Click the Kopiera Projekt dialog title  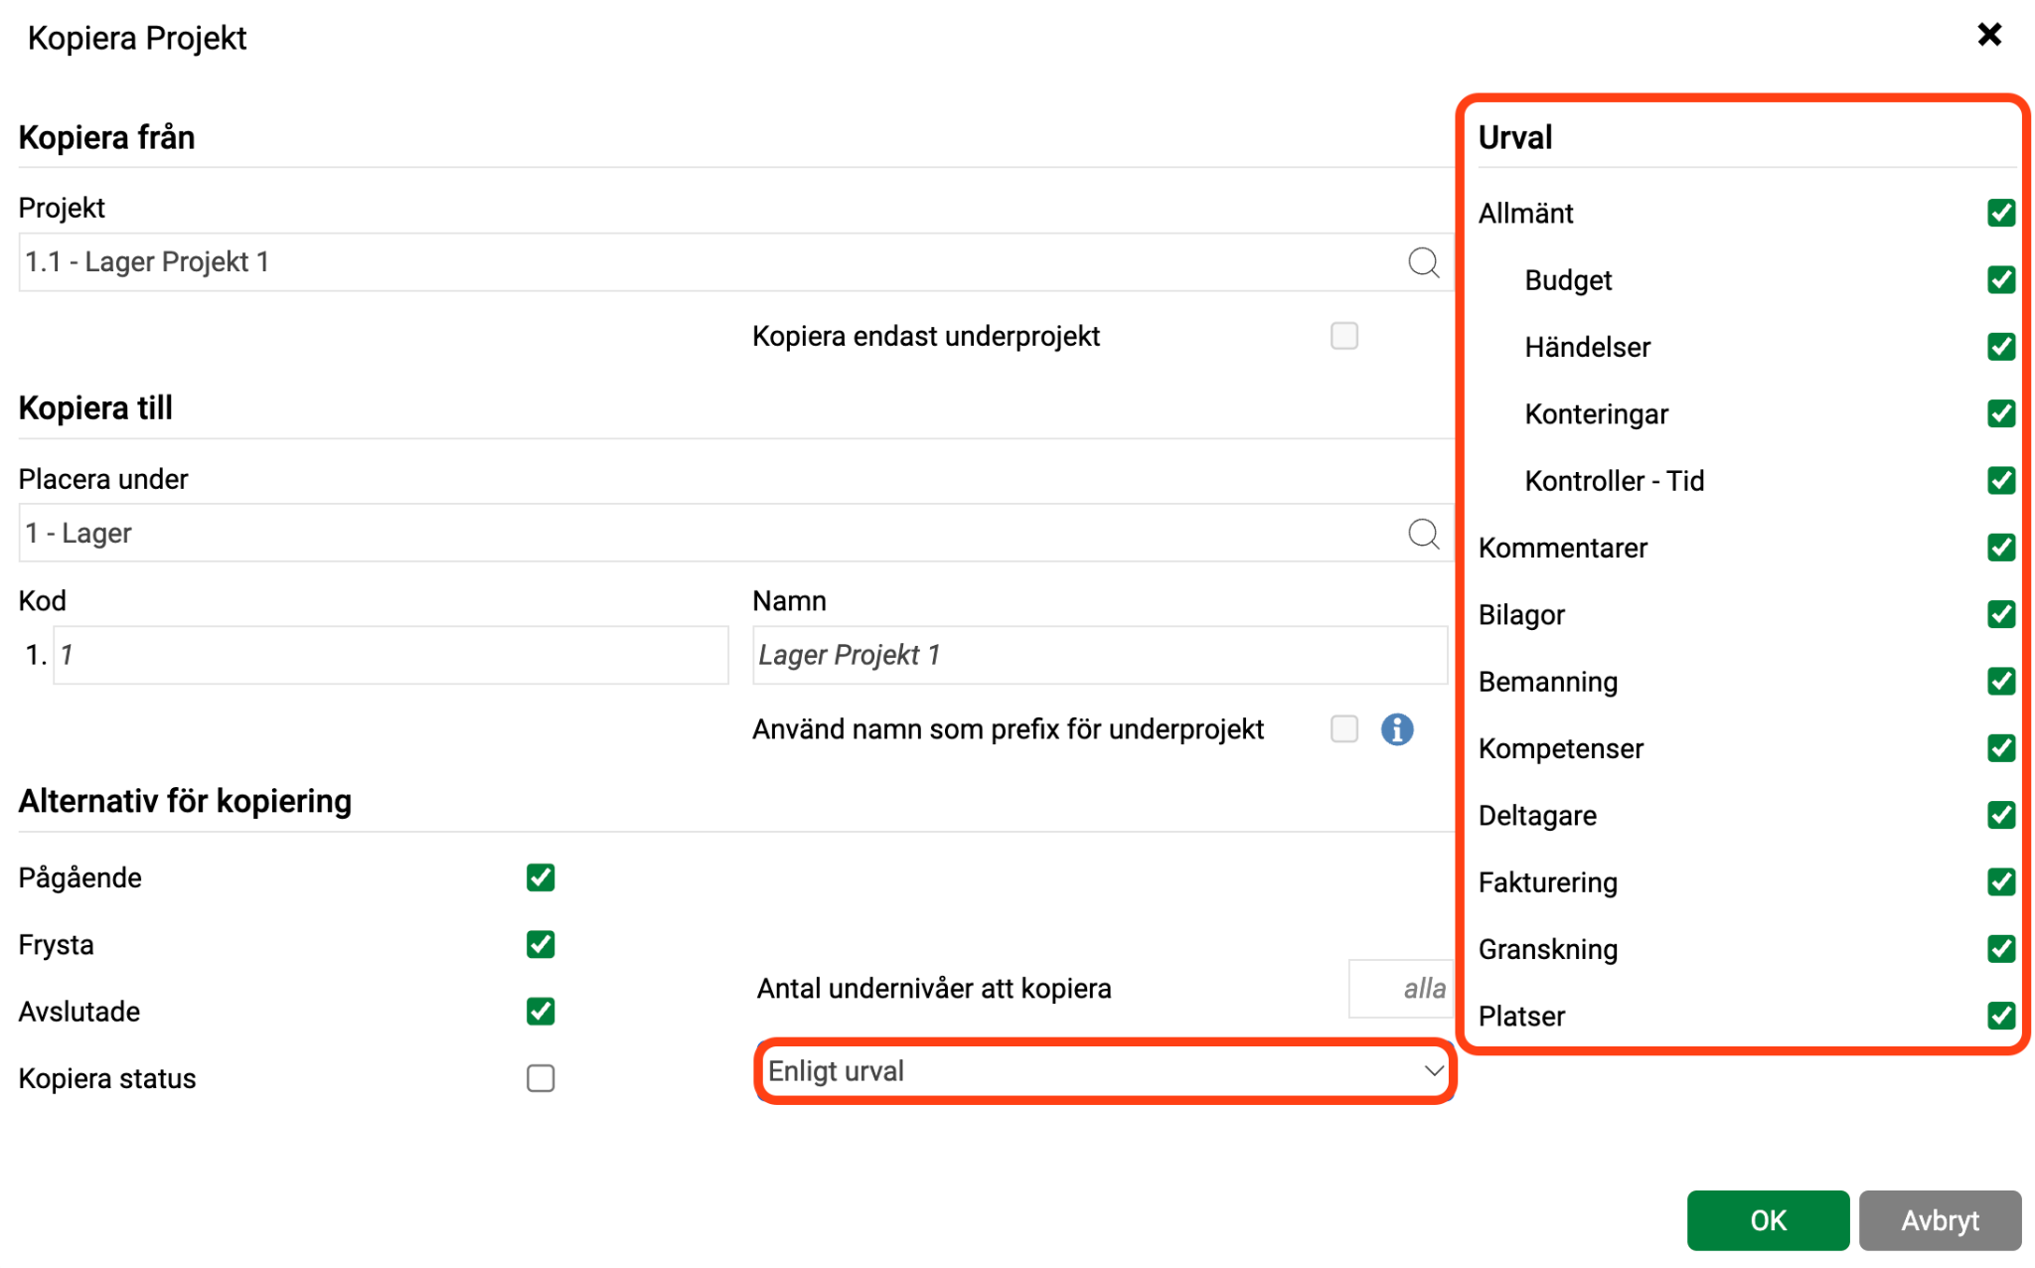pos(137,38)
